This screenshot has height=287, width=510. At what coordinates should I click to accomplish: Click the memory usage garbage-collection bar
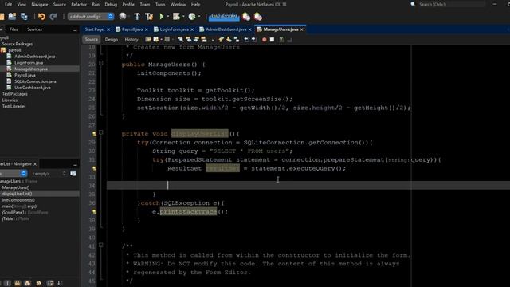(x=224, y=17)
